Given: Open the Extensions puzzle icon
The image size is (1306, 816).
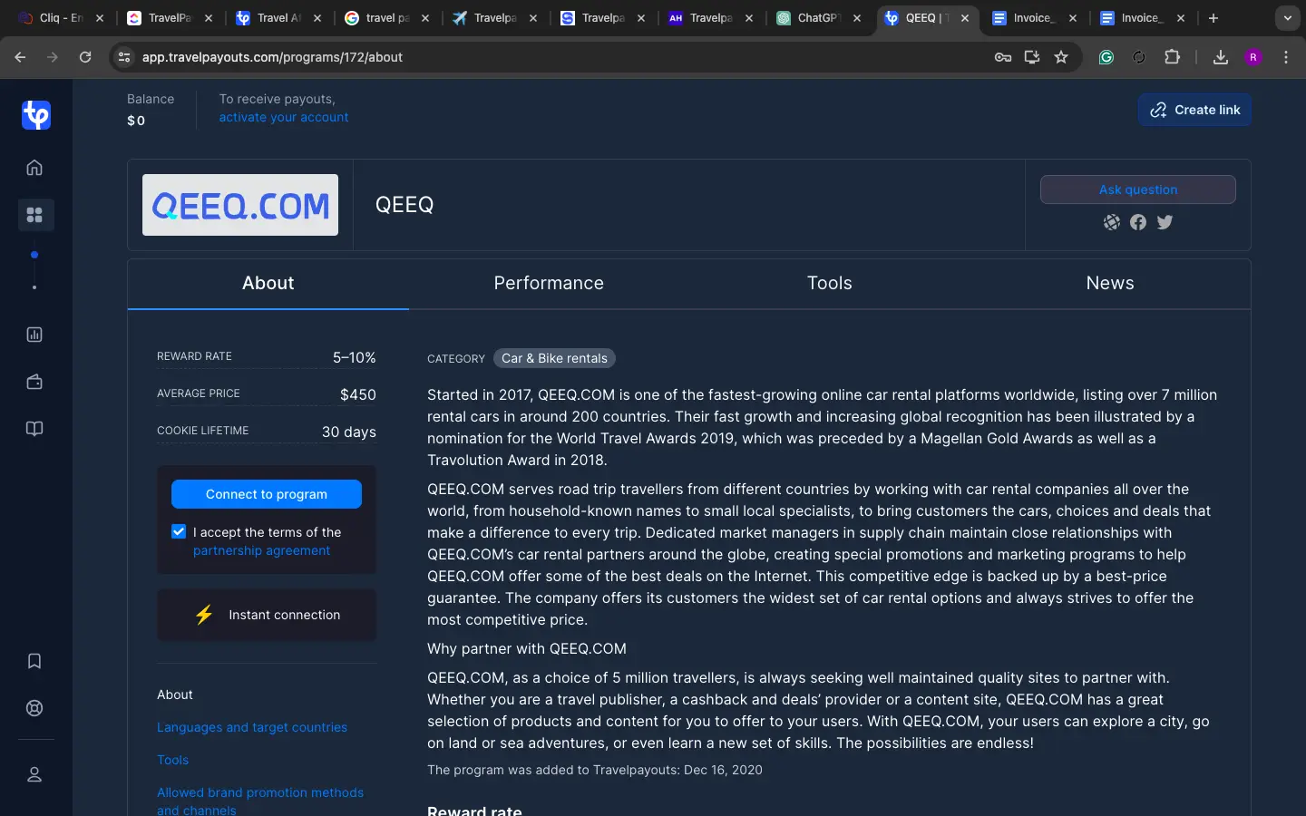Looking at the screenshot, I should [x=1173, y=57].
